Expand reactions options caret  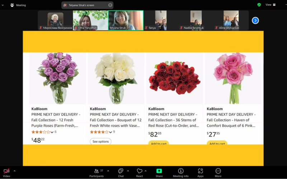coord(146,171)
